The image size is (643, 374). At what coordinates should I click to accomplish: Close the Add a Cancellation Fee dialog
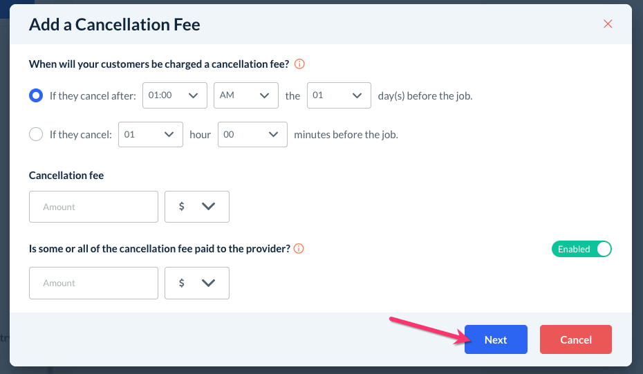coord(608,24)
